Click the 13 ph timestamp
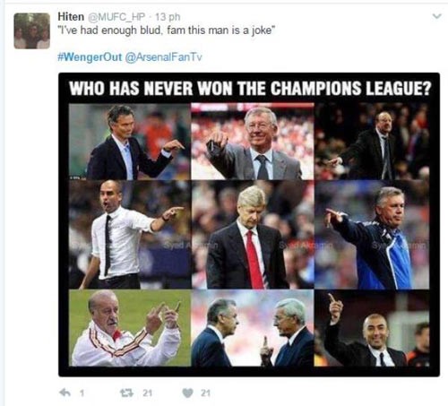Image resolution: width=448 pixels, height=406 pixels. pos(168,17)
